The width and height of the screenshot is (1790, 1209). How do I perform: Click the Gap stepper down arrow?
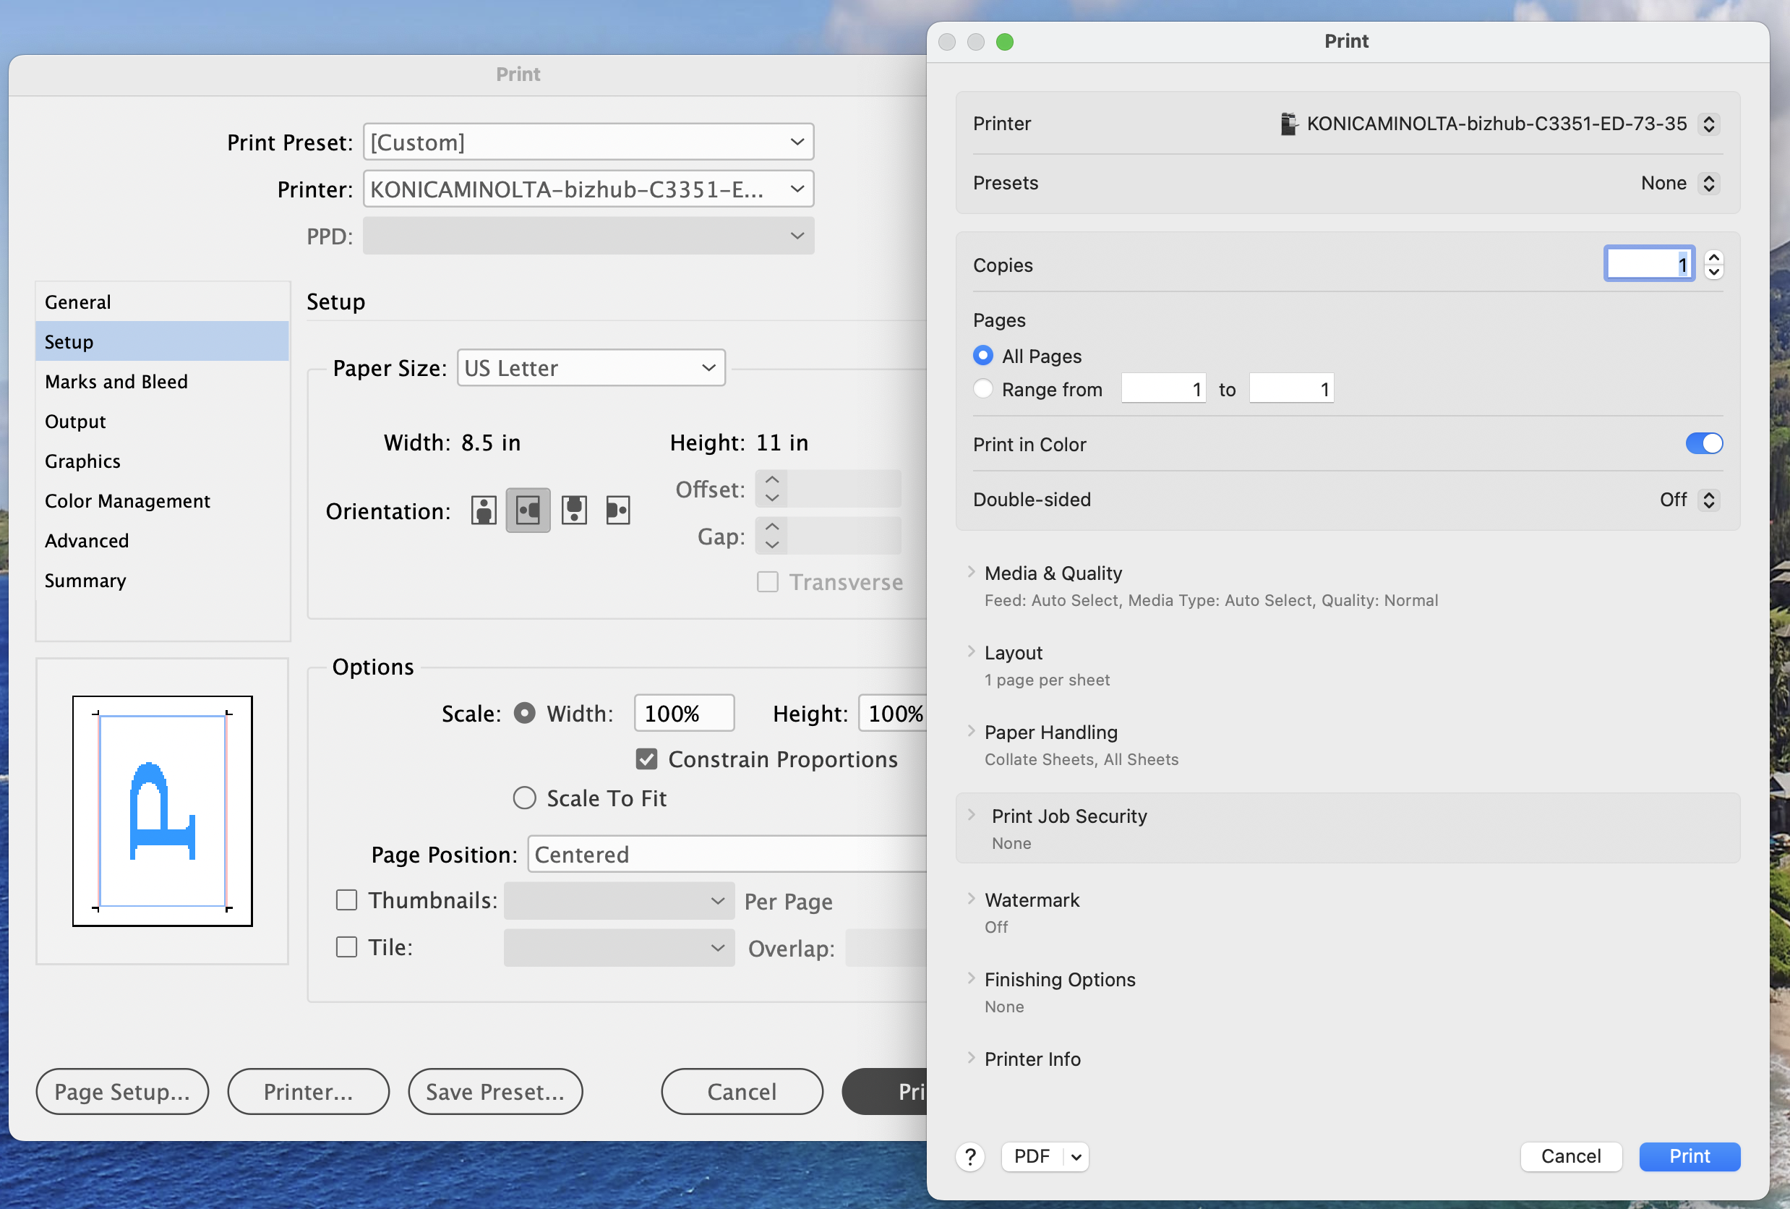771,544
